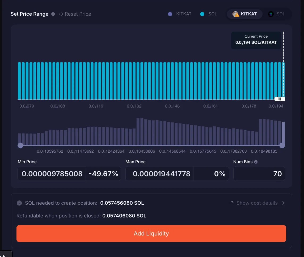Click left minimum price slider handle

tap(20, 145)
